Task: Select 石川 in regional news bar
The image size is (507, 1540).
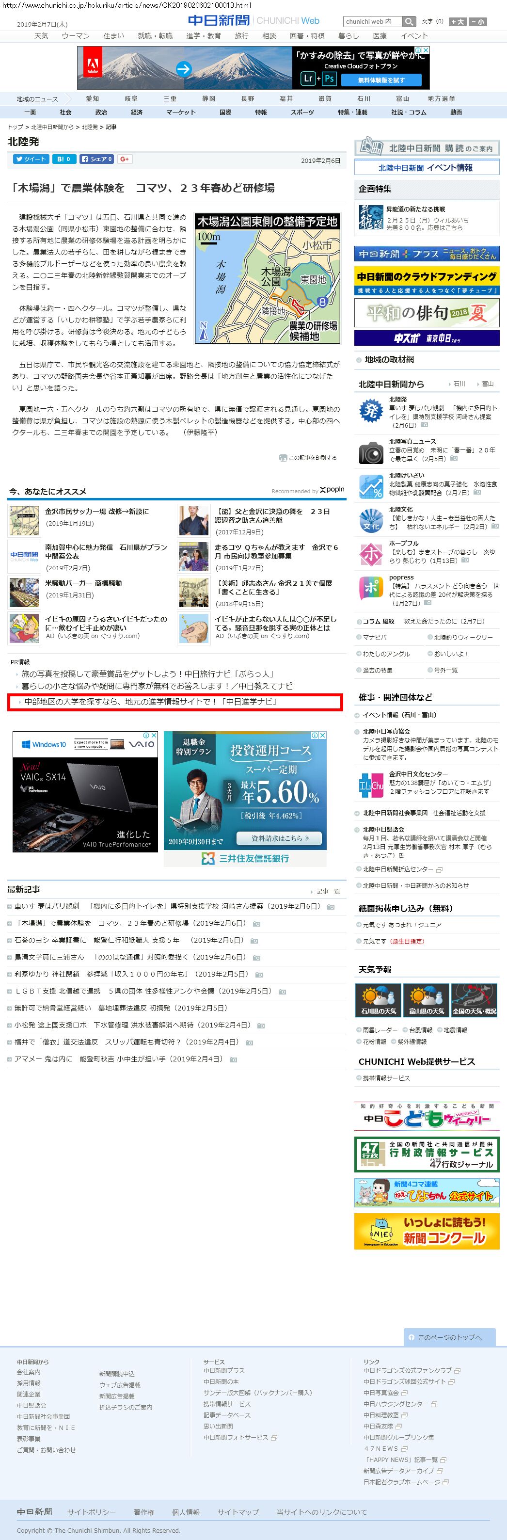Action: (x=364, y=98)
